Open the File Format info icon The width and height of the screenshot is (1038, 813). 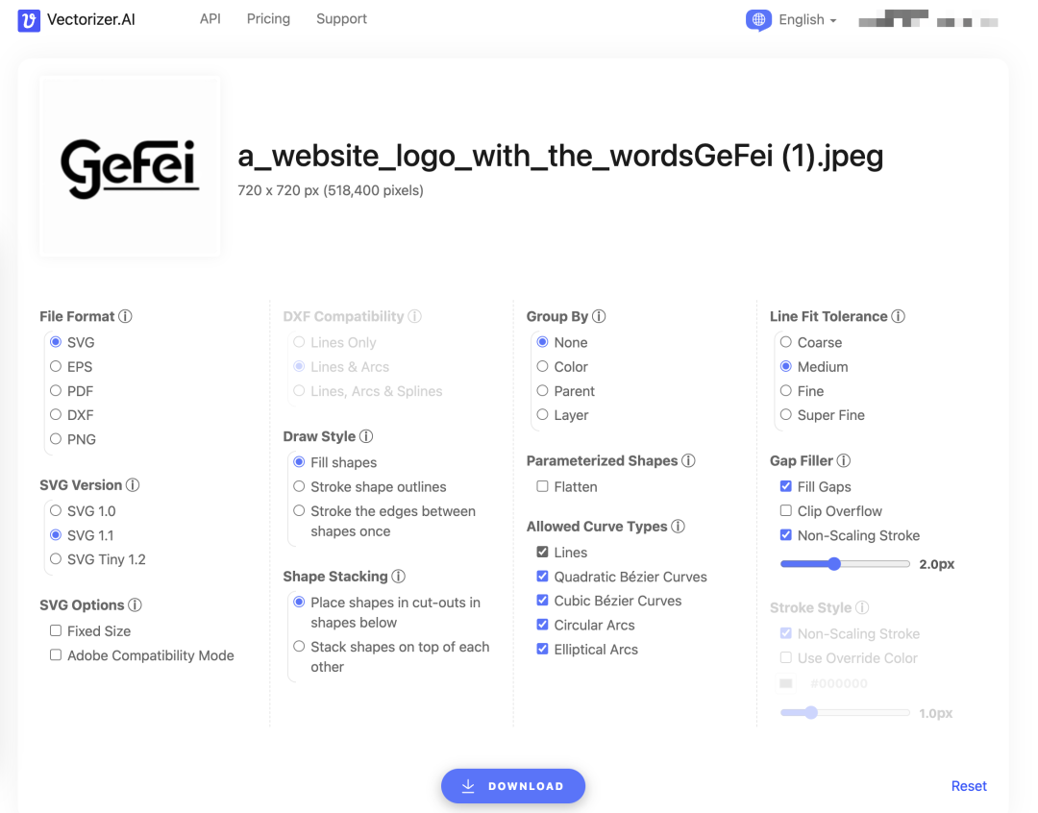tap(126, 316)
